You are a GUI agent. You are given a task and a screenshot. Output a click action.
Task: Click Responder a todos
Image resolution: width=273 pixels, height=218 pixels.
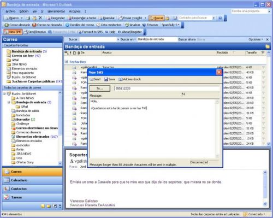coord(82,18)
